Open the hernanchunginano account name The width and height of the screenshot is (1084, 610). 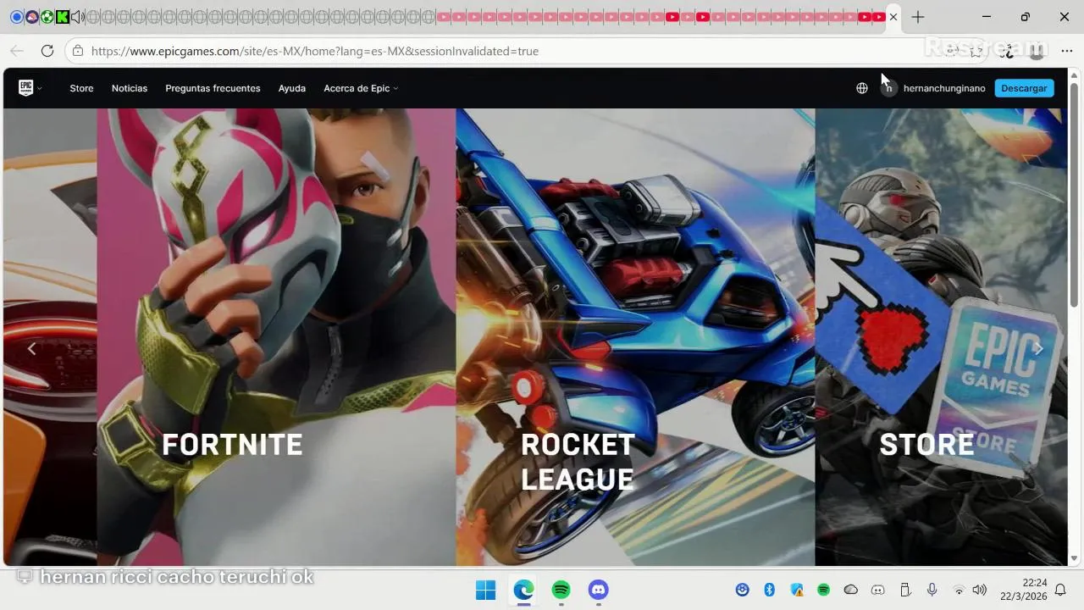pos(944,88)
